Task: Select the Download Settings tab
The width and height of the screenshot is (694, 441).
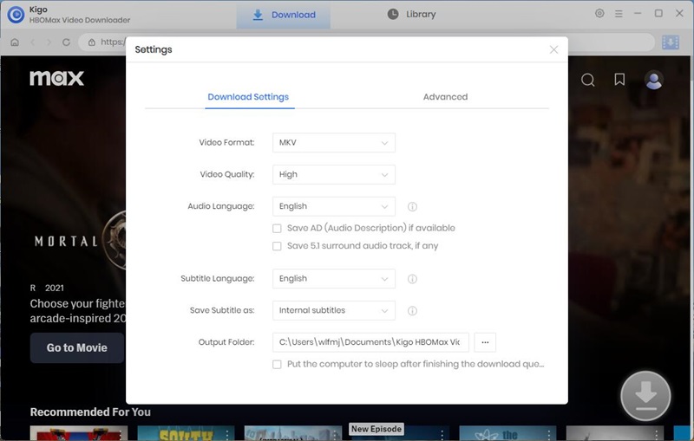Action: coord(248,97)
